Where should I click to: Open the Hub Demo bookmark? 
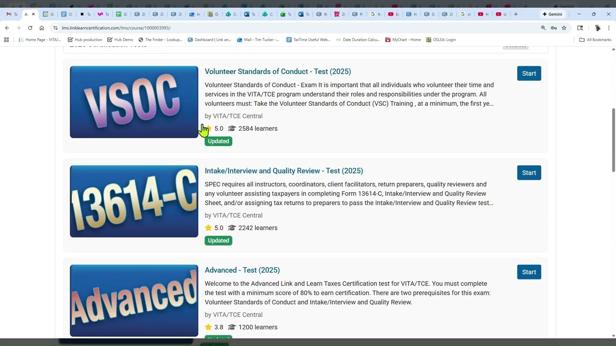(120, 40)
